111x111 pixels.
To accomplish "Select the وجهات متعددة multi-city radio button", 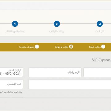I will (x=37, y=47).
